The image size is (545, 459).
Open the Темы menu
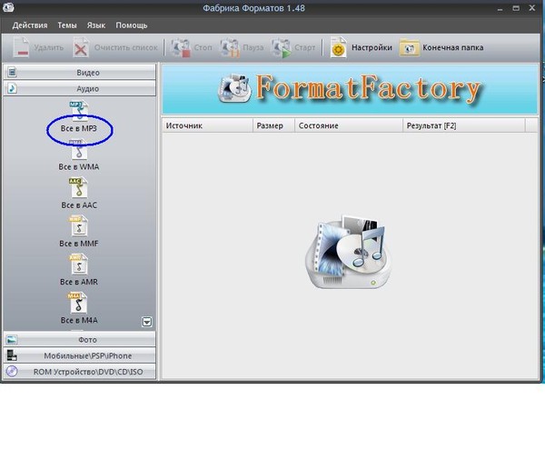pos(67,25)
